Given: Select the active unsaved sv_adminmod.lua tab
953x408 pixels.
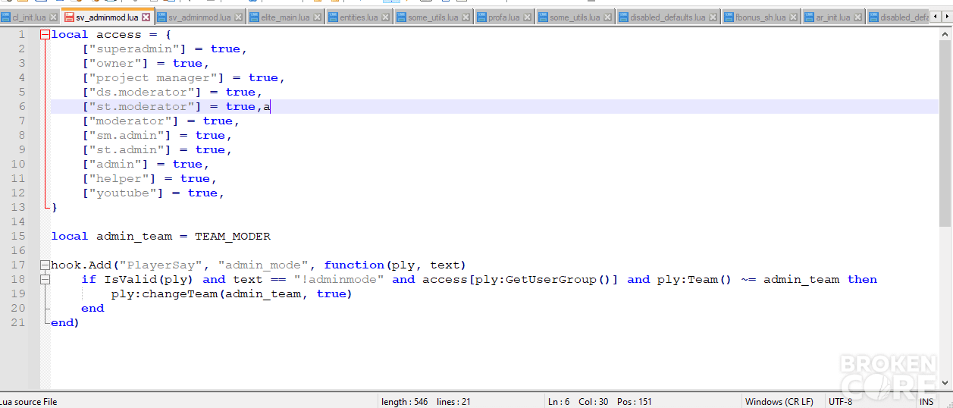Looking at the screenshot, I should (107, 17).
